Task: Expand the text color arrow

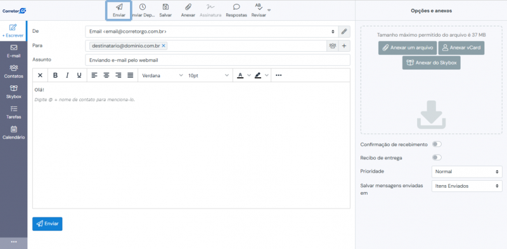Action: click(x=249, y=75)
